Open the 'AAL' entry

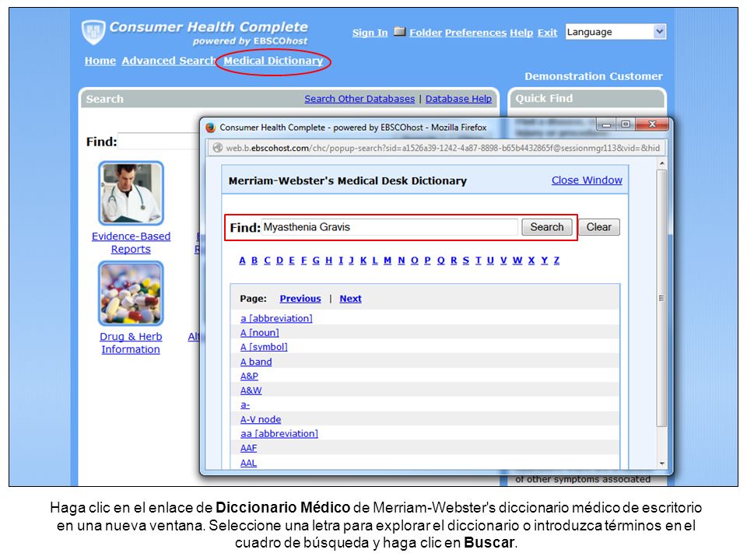pyautogui.click(x=248, y=462)
